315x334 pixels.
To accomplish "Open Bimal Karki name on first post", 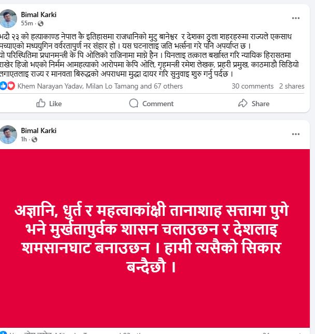I will (38, 14).
